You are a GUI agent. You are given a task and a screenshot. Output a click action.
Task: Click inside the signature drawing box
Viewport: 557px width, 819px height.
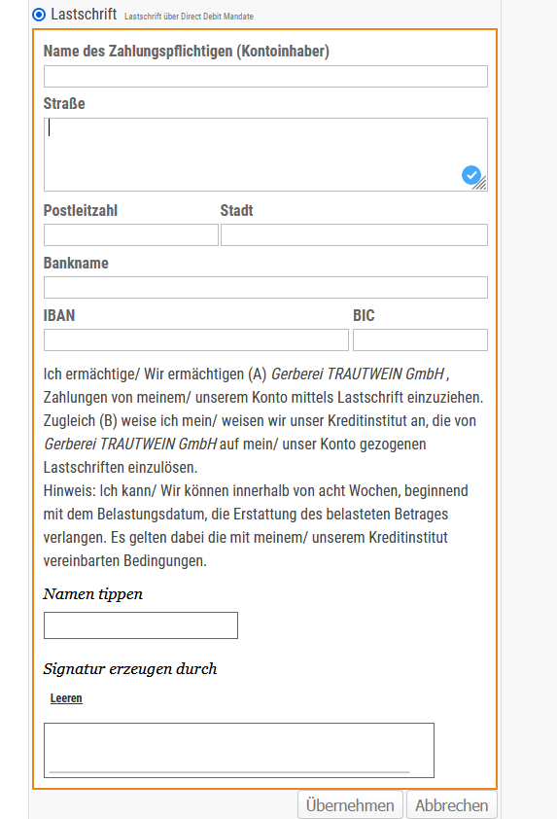(x=239, y=751)
